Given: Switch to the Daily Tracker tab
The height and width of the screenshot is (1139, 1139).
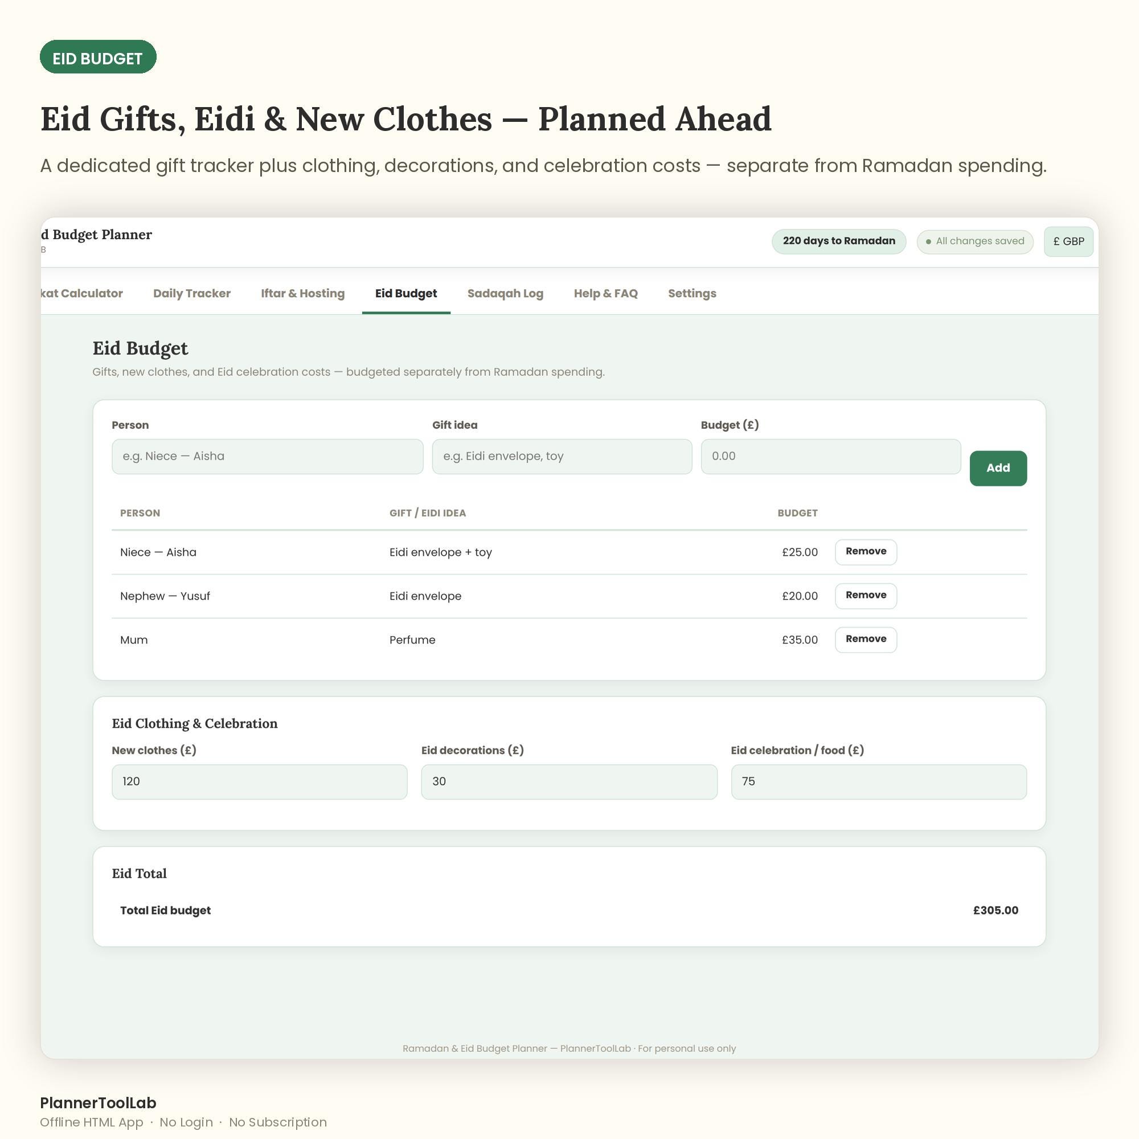Looking at the screenshot, I should click(x=191, y=293).
